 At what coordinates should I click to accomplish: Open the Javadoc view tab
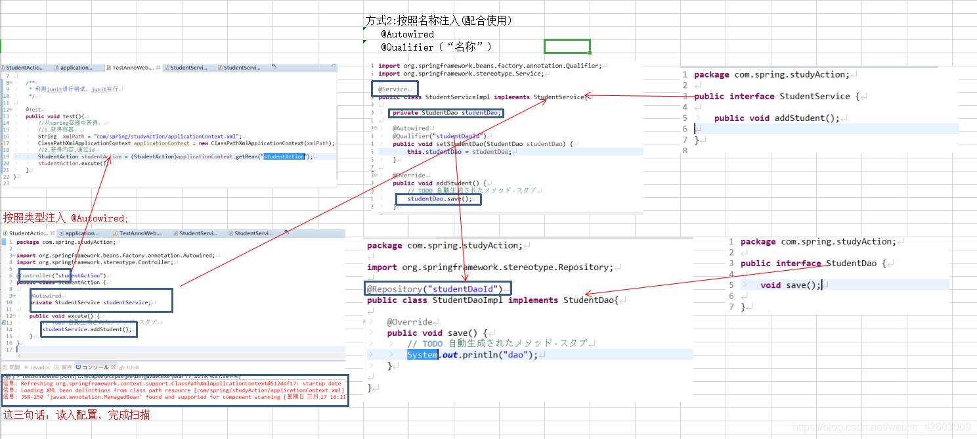point(37,367)
